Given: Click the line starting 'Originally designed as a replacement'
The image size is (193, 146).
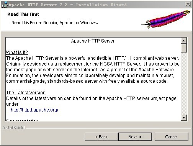Looking at the screenshot, I should [x=93, y=64].
